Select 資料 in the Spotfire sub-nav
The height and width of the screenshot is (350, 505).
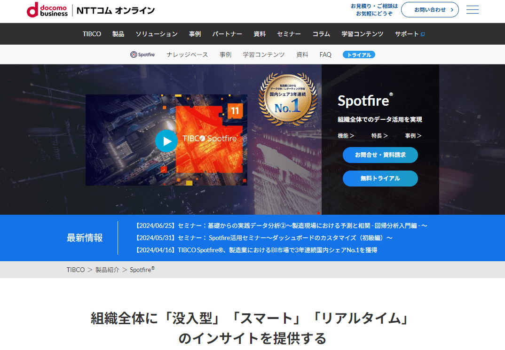coord(302,54)
